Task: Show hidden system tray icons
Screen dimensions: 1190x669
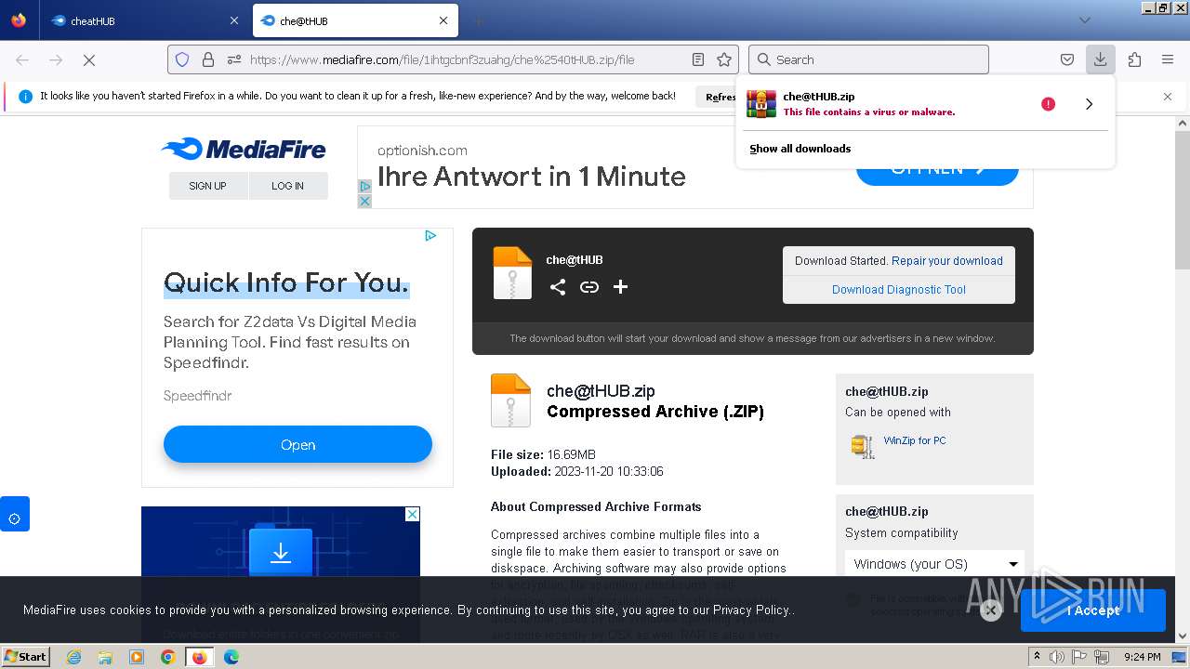Action: 1037,656
